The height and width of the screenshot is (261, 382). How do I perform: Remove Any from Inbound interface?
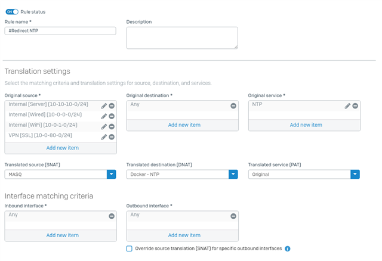coord(112,216)
